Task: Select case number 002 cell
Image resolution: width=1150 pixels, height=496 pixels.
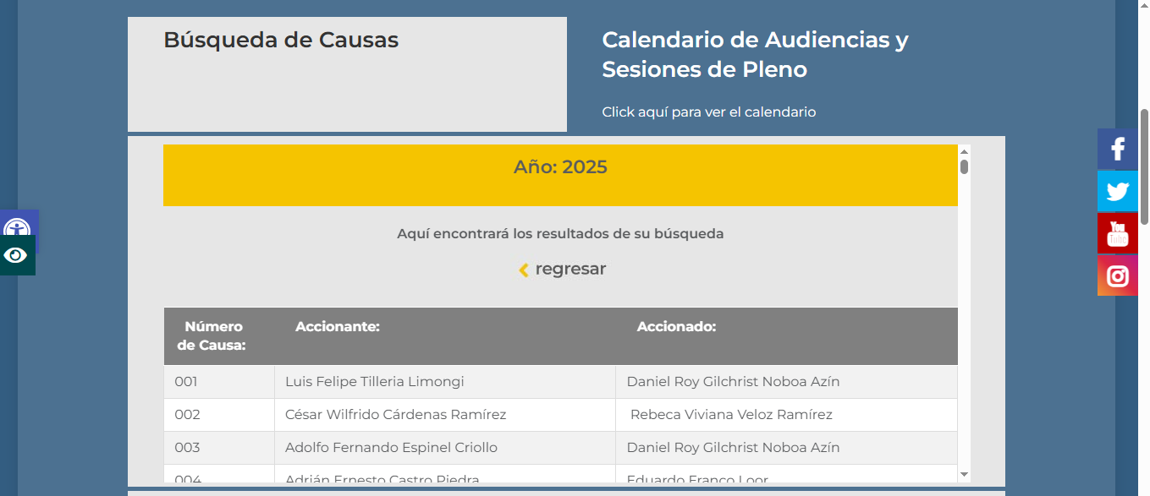Action: (x=188, y=415)
